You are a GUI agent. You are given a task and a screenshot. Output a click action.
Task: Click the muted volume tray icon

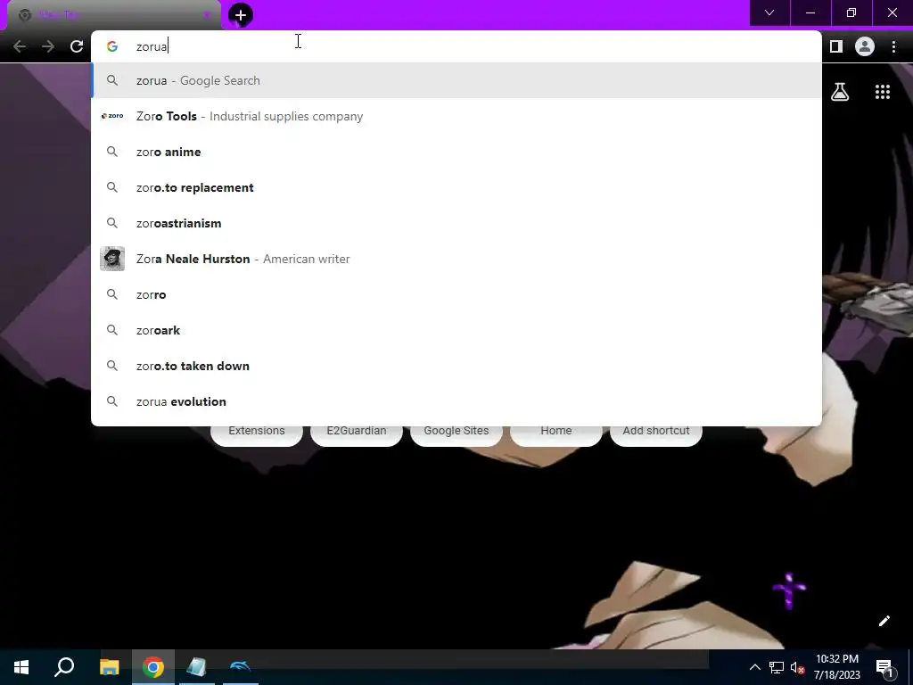click(x=798, y=667)
